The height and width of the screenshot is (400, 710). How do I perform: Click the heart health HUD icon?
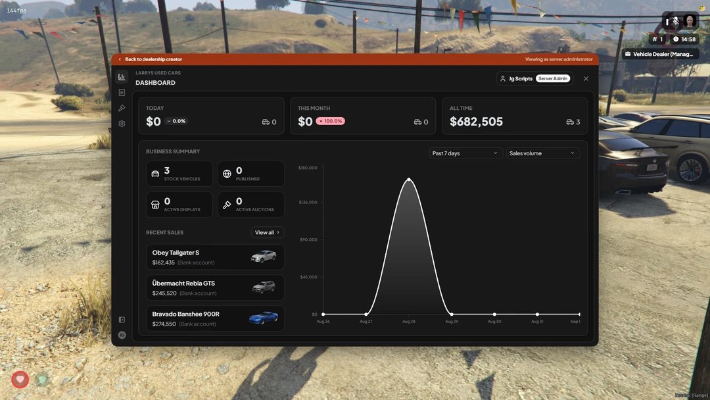20,379
